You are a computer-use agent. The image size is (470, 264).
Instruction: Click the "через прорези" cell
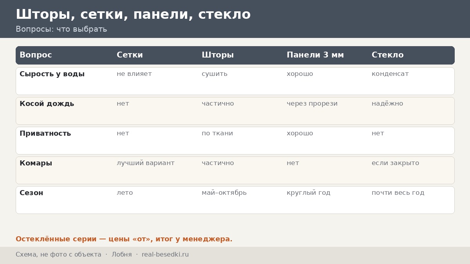click(312, 104)
